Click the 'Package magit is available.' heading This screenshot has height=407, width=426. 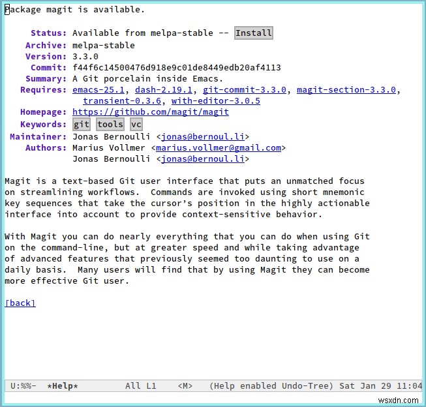pos(74,10)
